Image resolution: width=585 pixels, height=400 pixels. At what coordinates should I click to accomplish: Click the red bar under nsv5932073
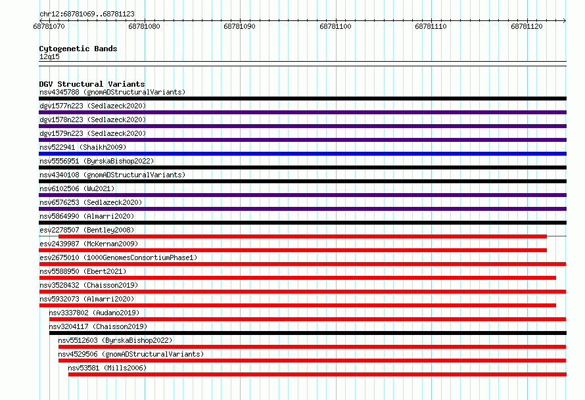[297, 305]
